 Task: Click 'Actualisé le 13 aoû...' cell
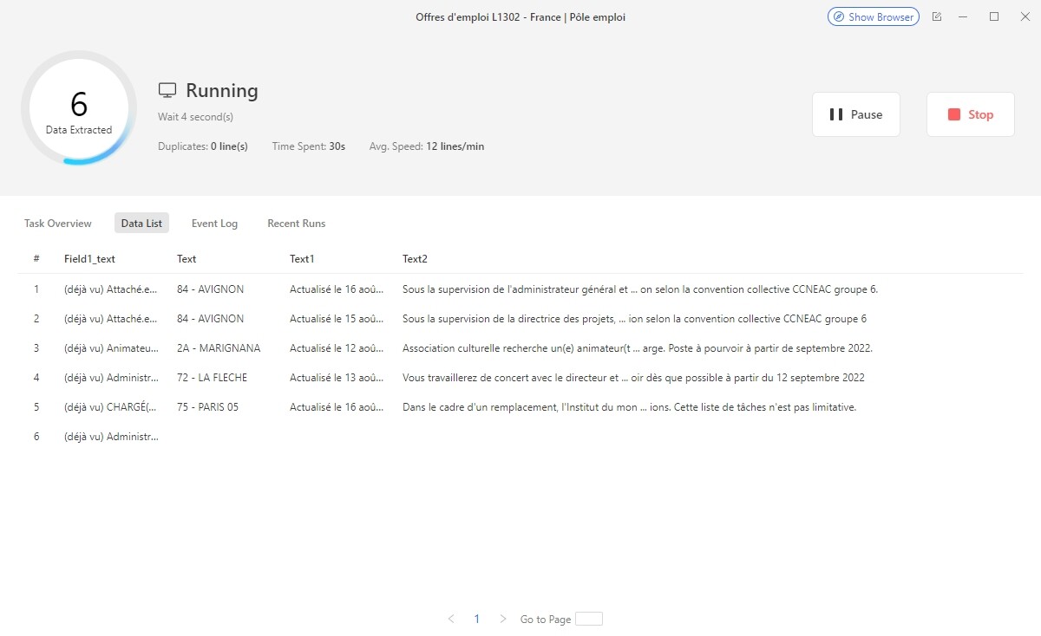[x=337, y=378]
